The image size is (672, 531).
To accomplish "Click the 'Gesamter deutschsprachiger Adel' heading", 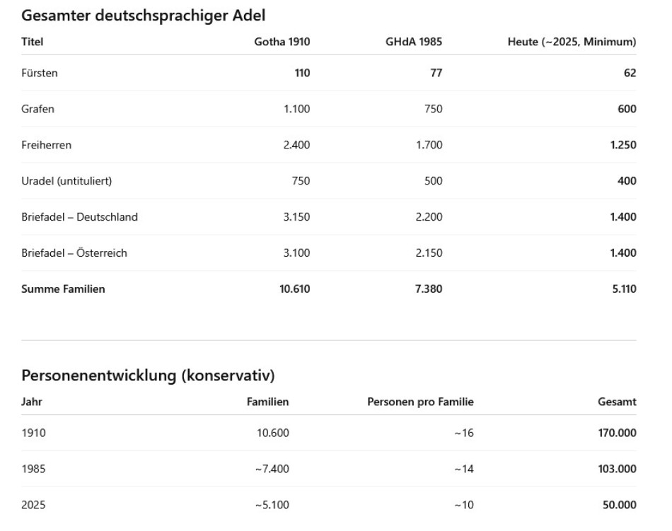I will (143, 16).
